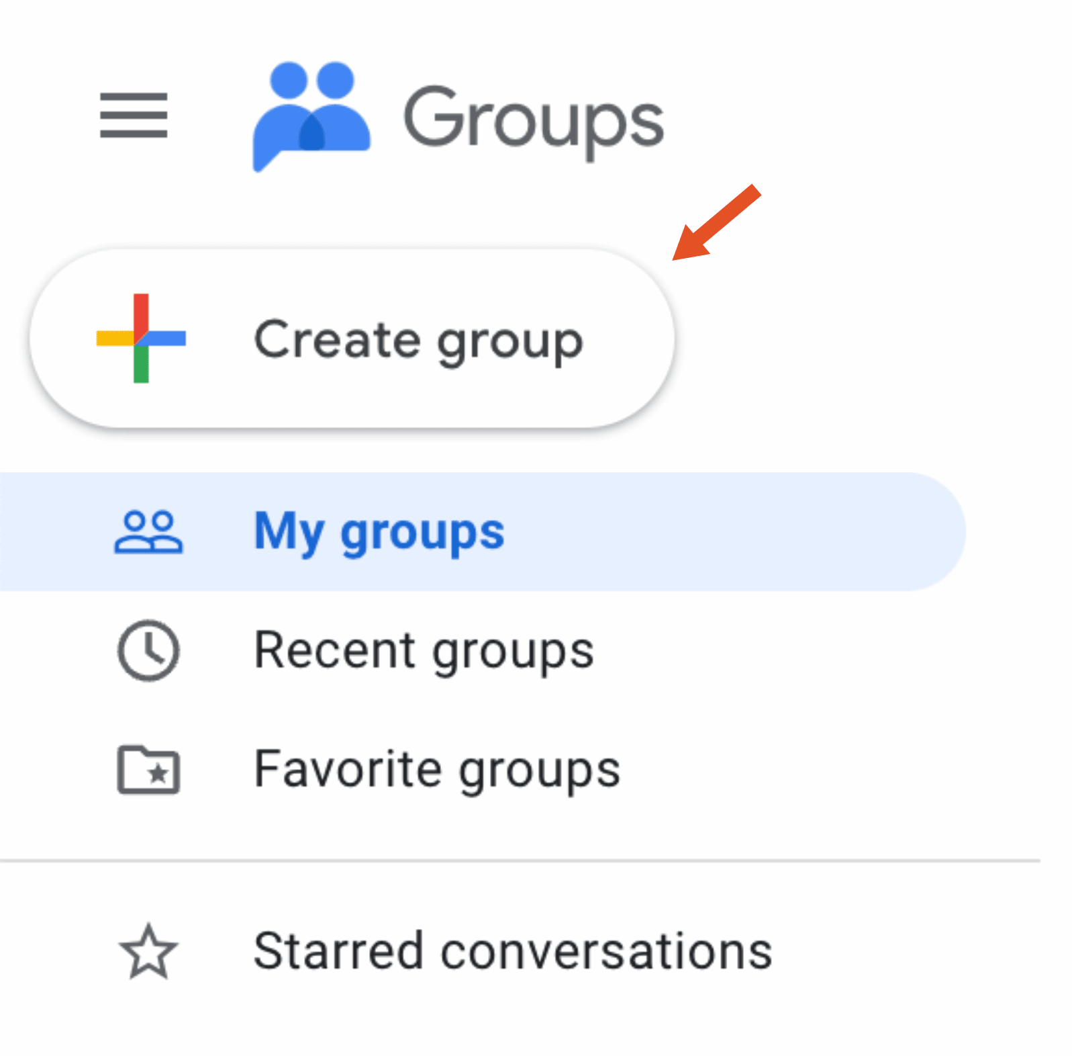Show Starred conversations
Viewport: 1072px width, 1056px height.
(x=513, y=951)
